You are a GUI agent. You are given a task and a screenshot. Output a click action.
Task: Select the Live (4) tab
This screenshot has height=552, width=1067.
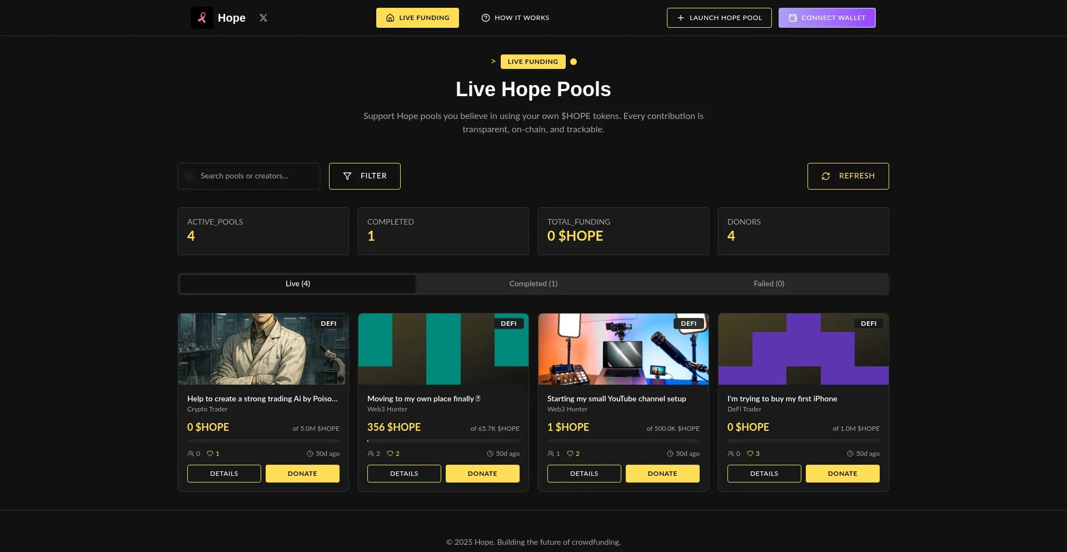click(298, 284)
